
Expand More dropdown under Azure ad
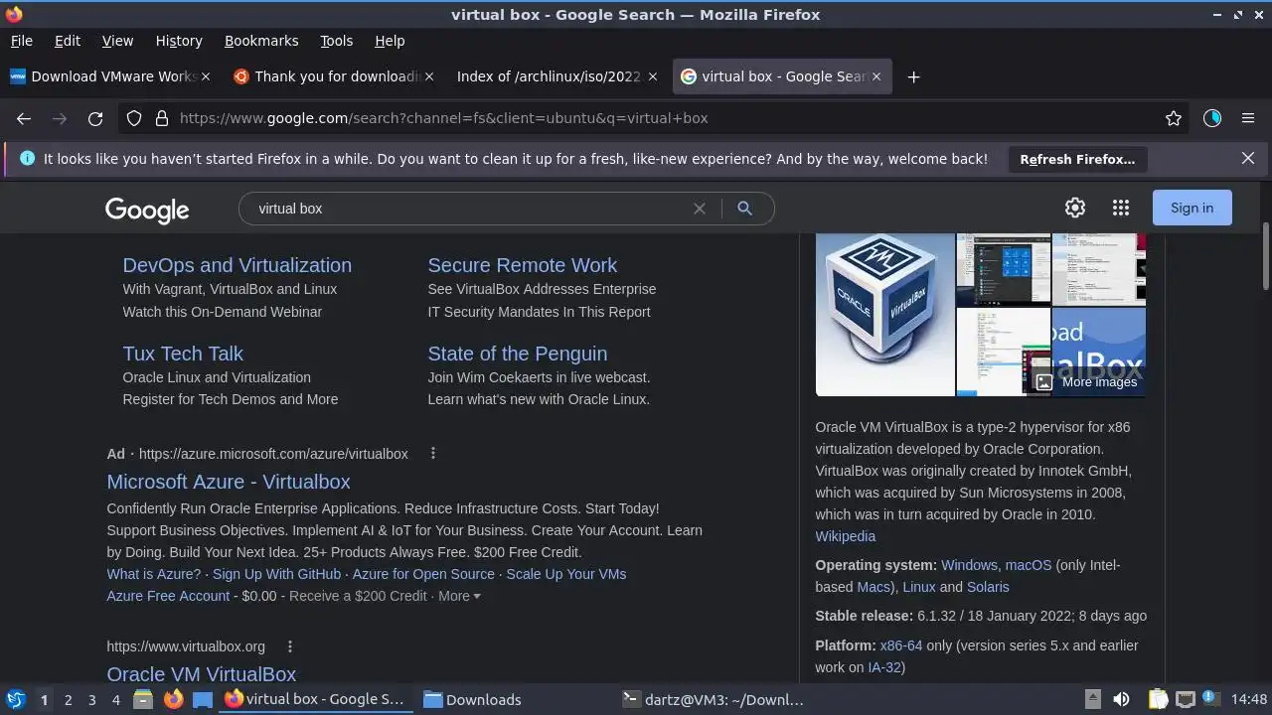click(459, 596)
